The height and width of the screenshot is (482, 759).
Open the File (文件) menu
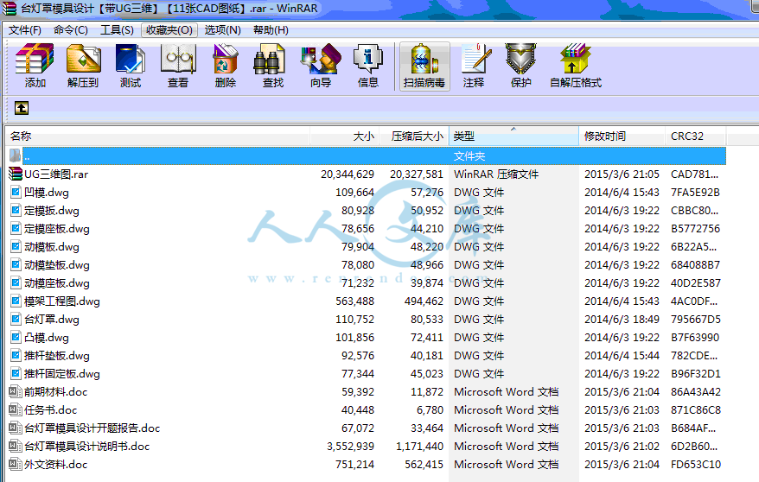pyautogui.click(x=25, y=30)
